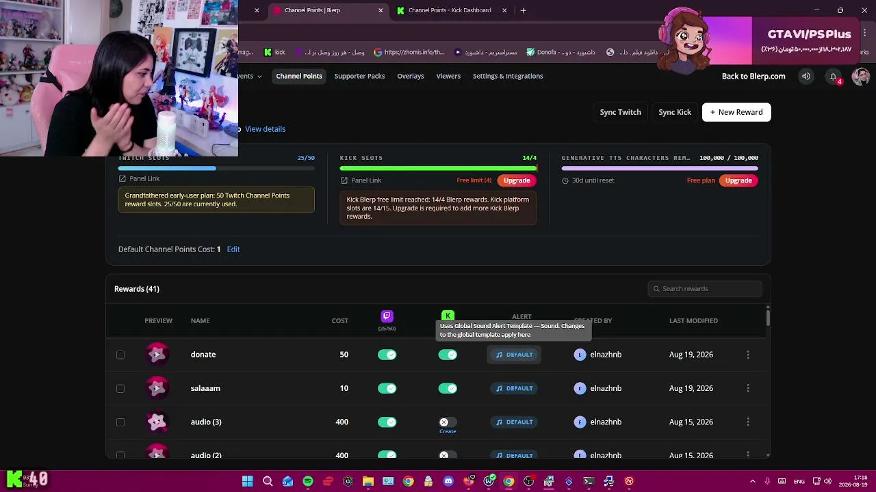Close the Kick Dashboard tab
876x492 pixels.
[504, 10]
